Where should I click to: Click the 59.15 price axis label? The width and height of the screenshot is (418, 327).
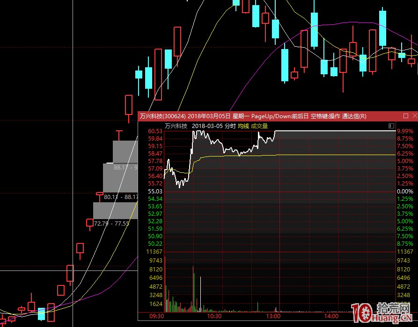[155, 146]
